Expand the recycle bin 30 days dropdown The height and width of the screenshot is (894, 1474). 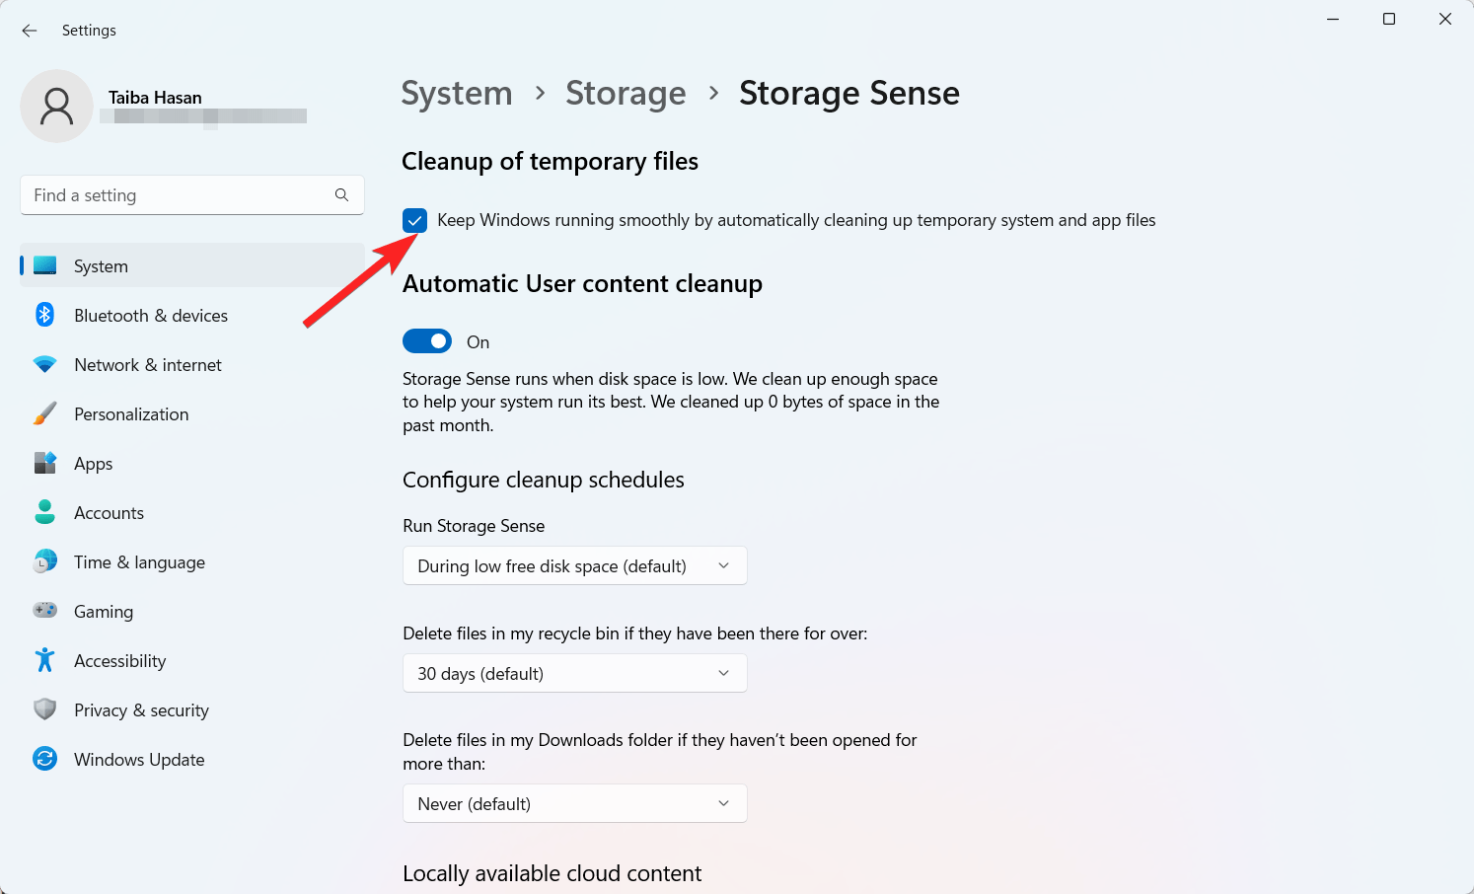(574, 673)
